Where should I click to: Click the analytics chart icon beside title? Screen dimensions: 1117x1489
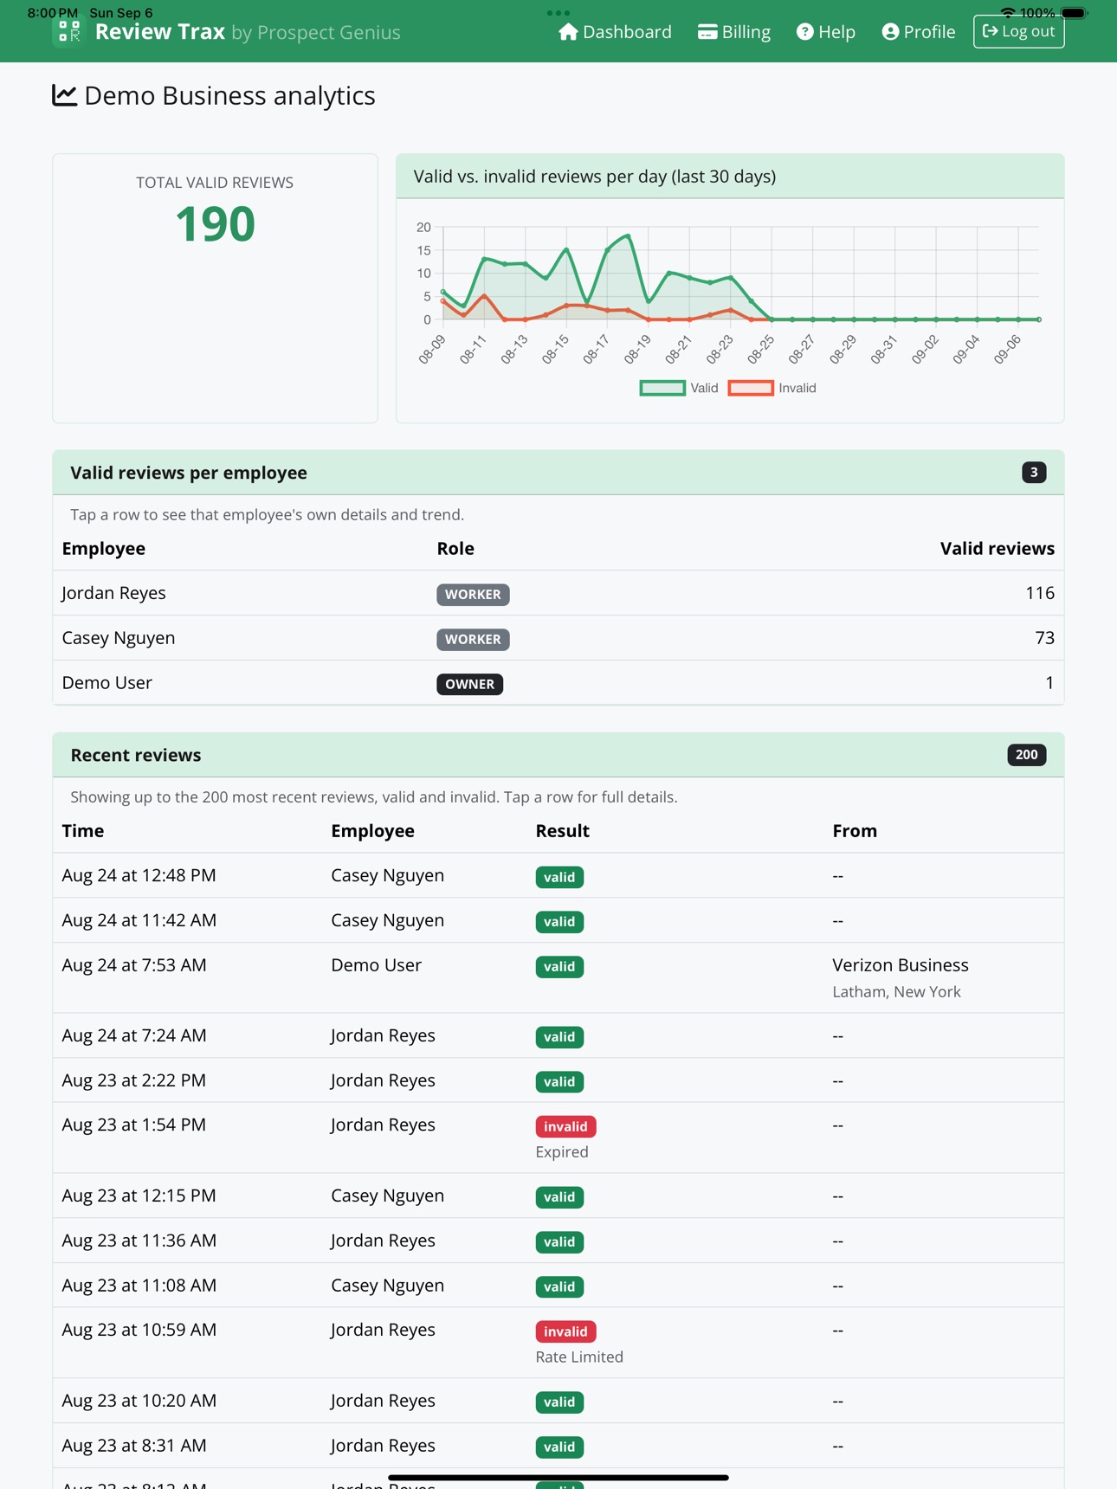pos(65,95)
